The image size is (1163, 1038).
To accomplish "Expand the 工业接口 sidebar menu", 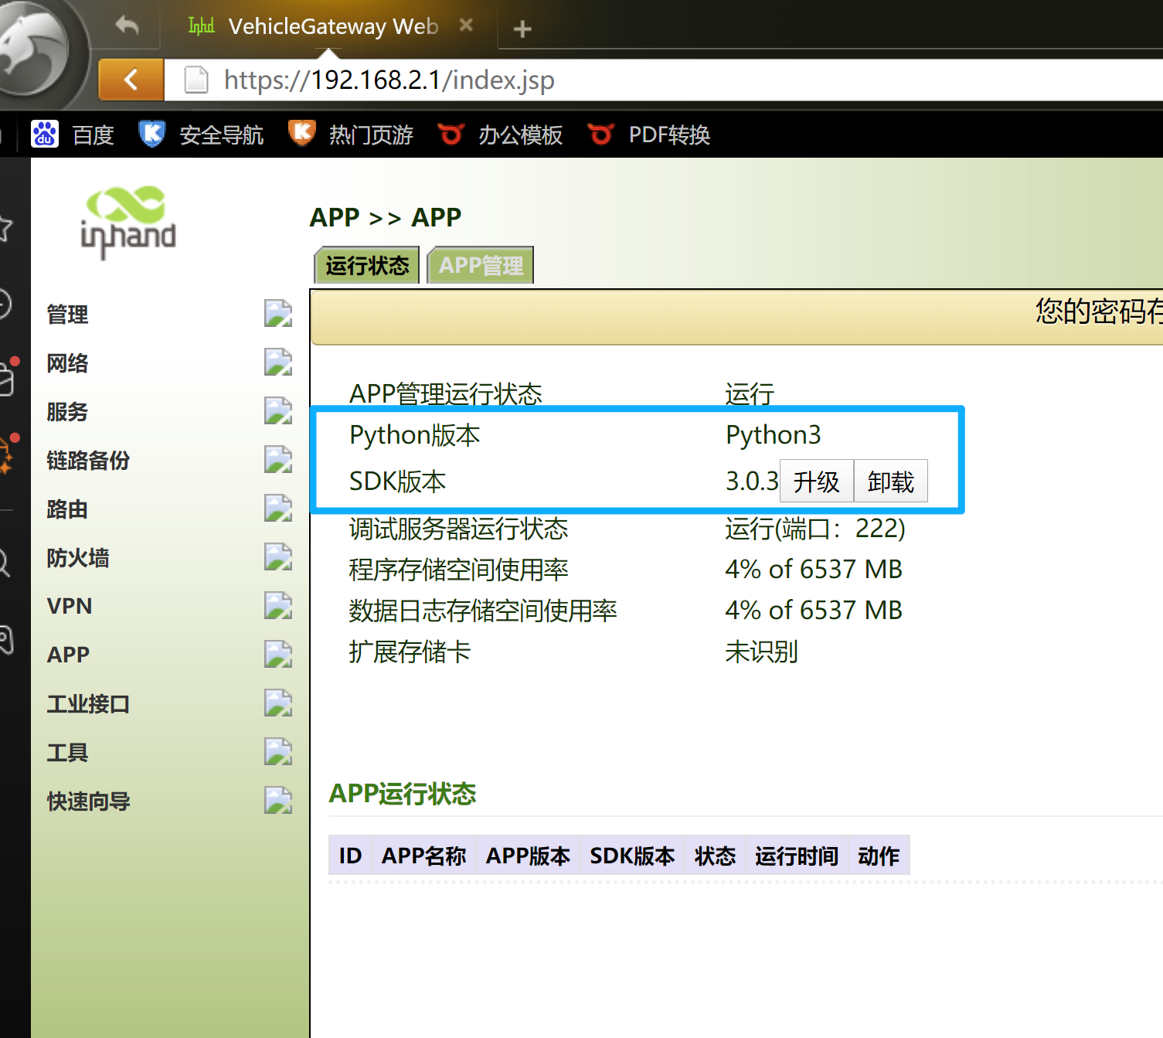I will tap(88, 704).
